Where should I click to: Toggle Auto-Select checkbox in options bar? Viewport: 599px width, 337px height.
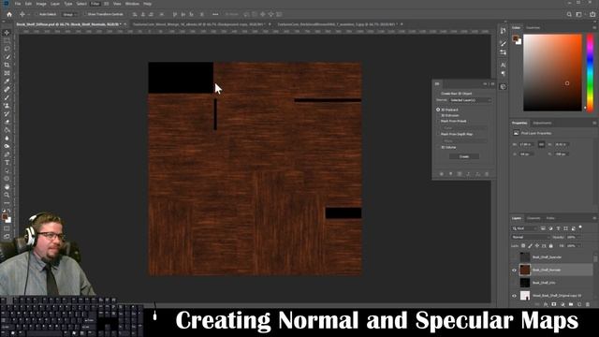[x=37, y=15]
